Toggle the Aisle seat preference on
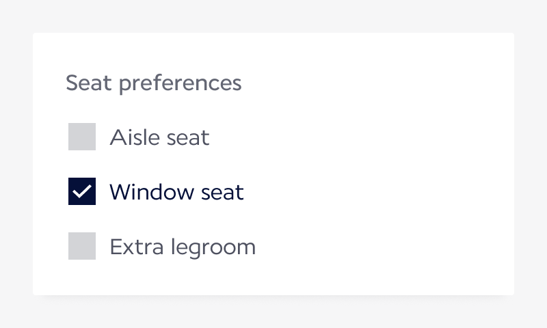The width and height of the screenshot is (547, 328). pos(82,137)
